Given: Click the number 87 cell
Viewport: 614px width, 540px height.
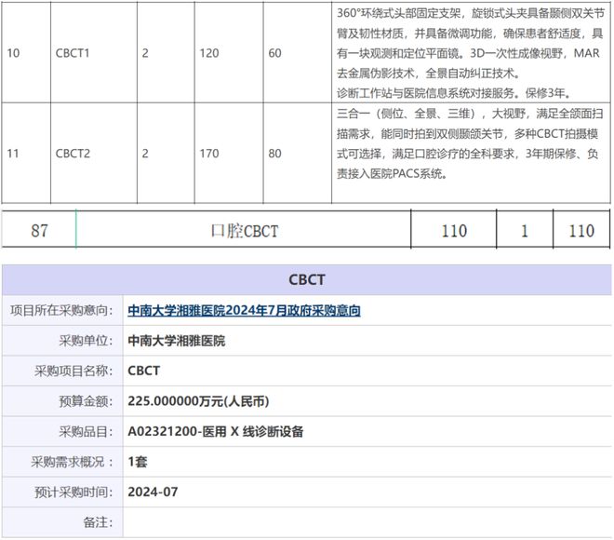Looking at the screenshot, I should (x=40, y=230).
